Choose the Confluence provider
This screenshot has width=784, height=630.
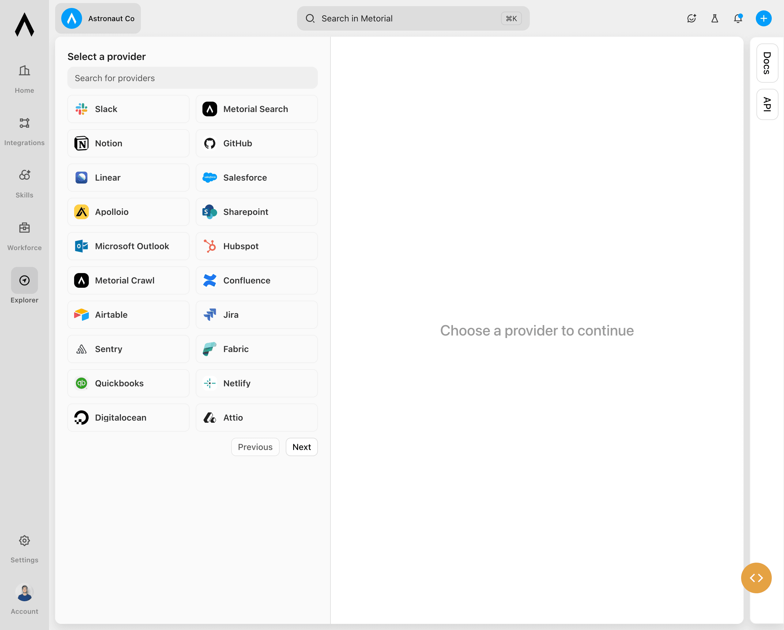[256, 280]
